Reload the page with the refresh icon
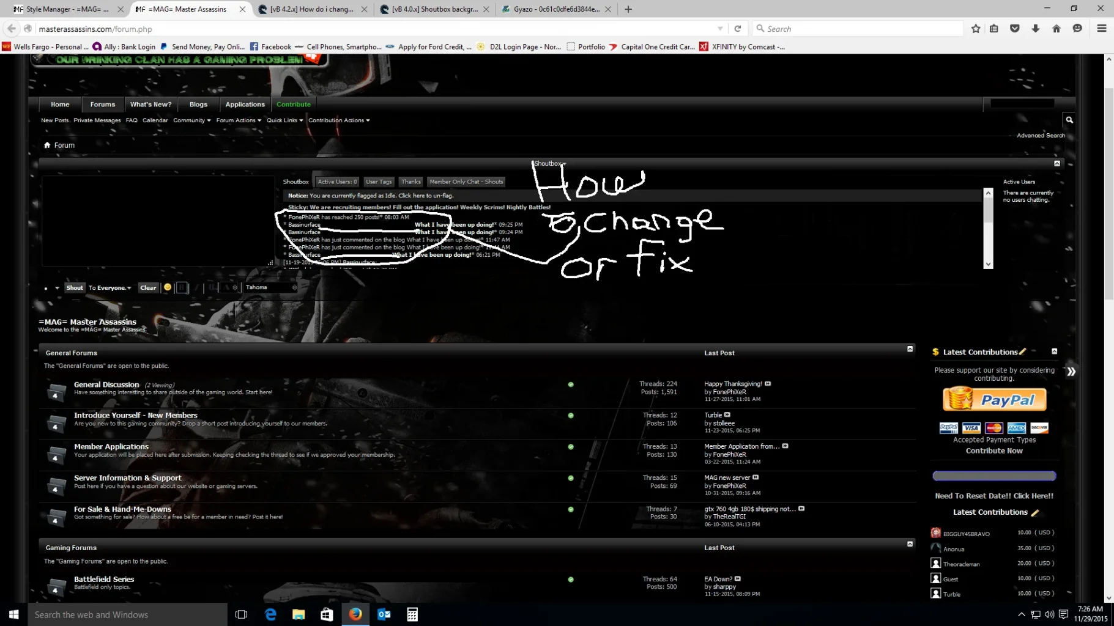 pos(738,29)
